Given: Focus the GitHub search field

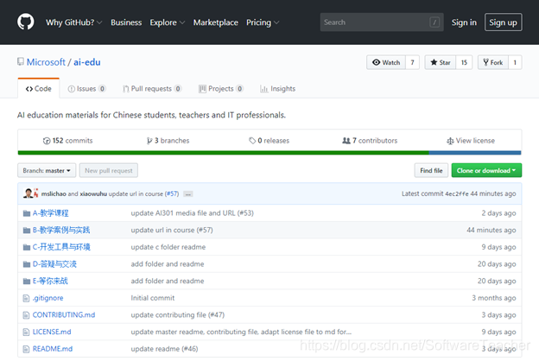Looking at the screenshot, I should (382, 22).
